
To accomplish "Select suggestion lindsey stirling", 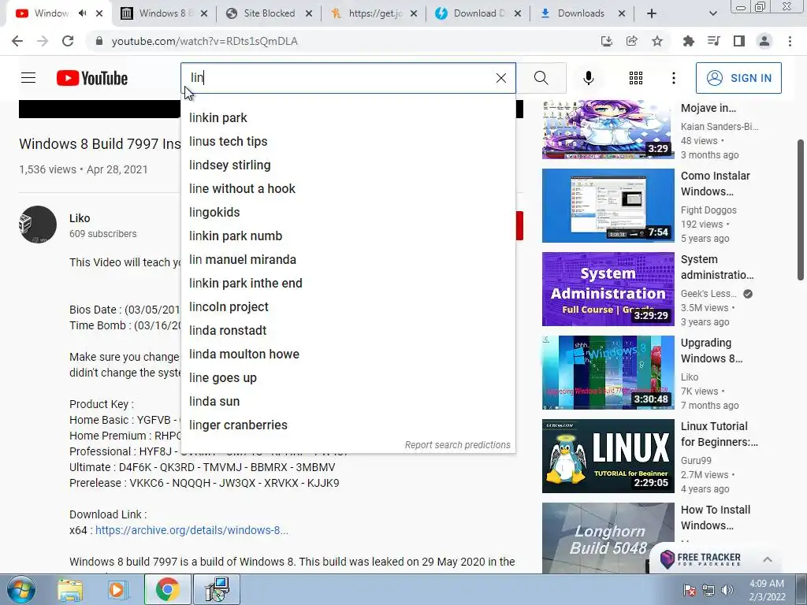I will coord(348,165).
